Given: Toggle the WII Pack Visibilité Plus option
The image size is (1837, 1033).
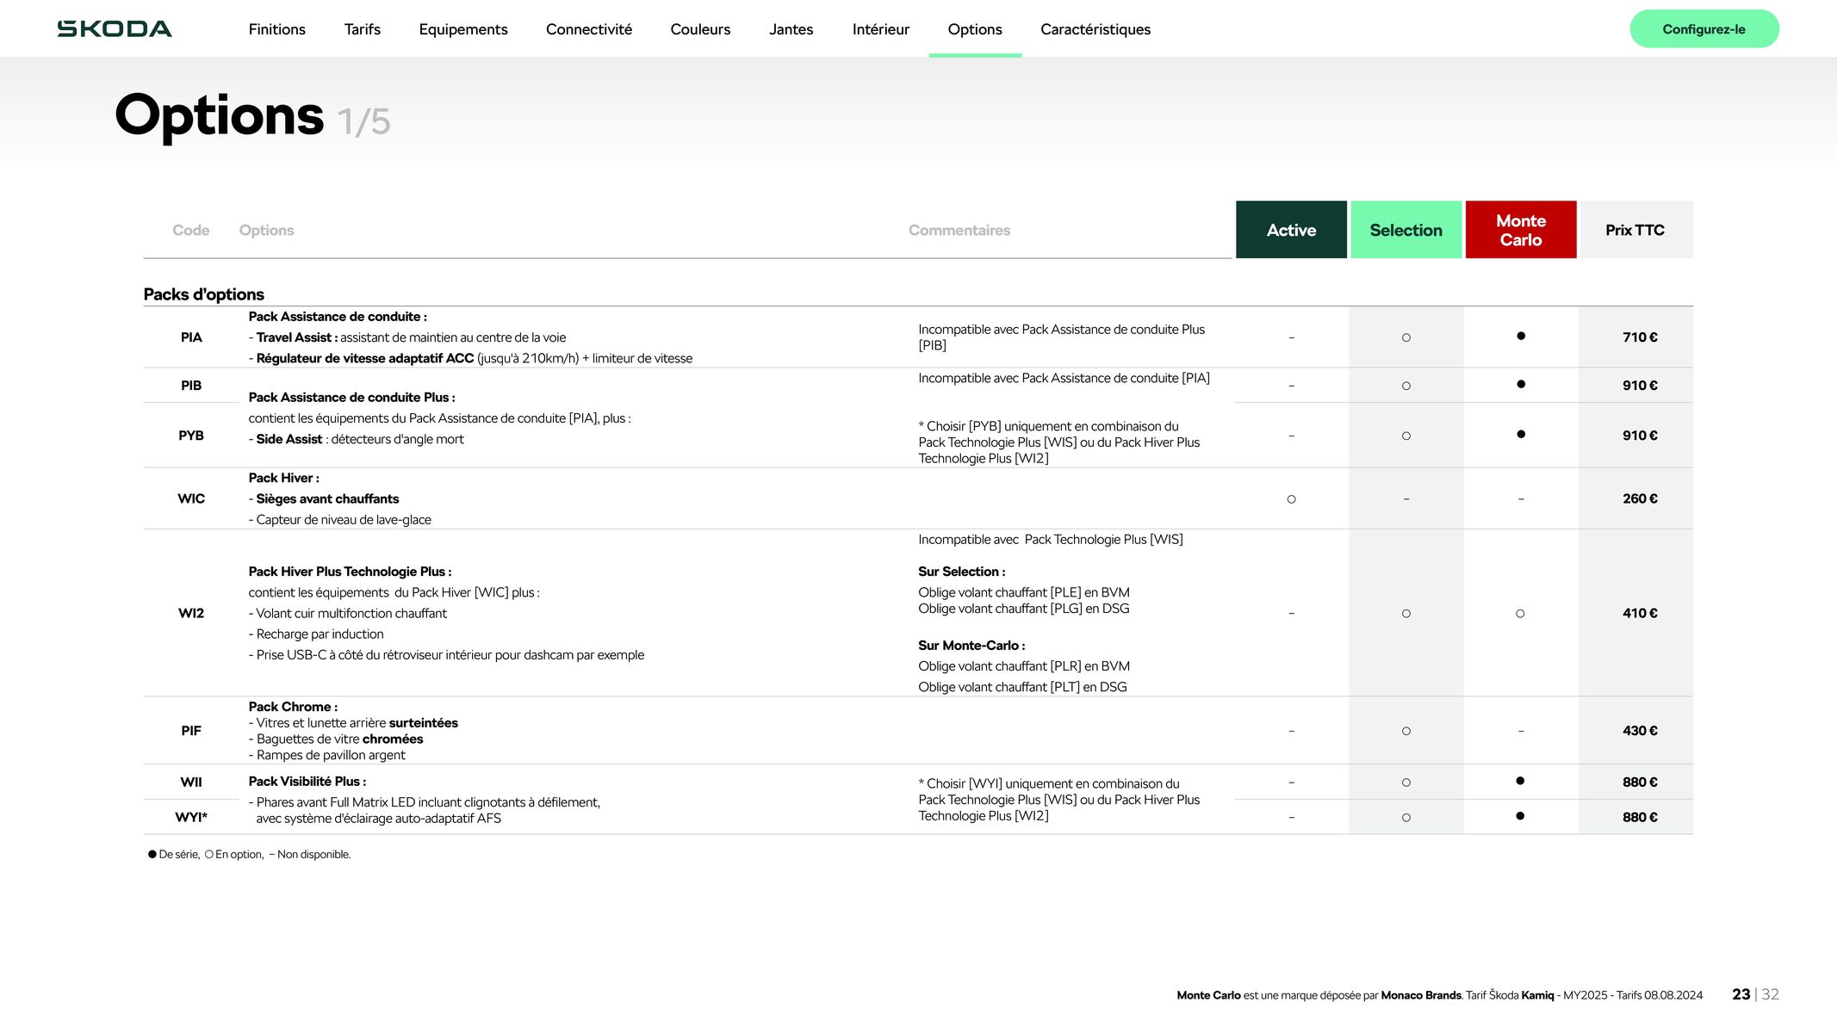Looking at the screenshot, I should [x=1405, y=781].
